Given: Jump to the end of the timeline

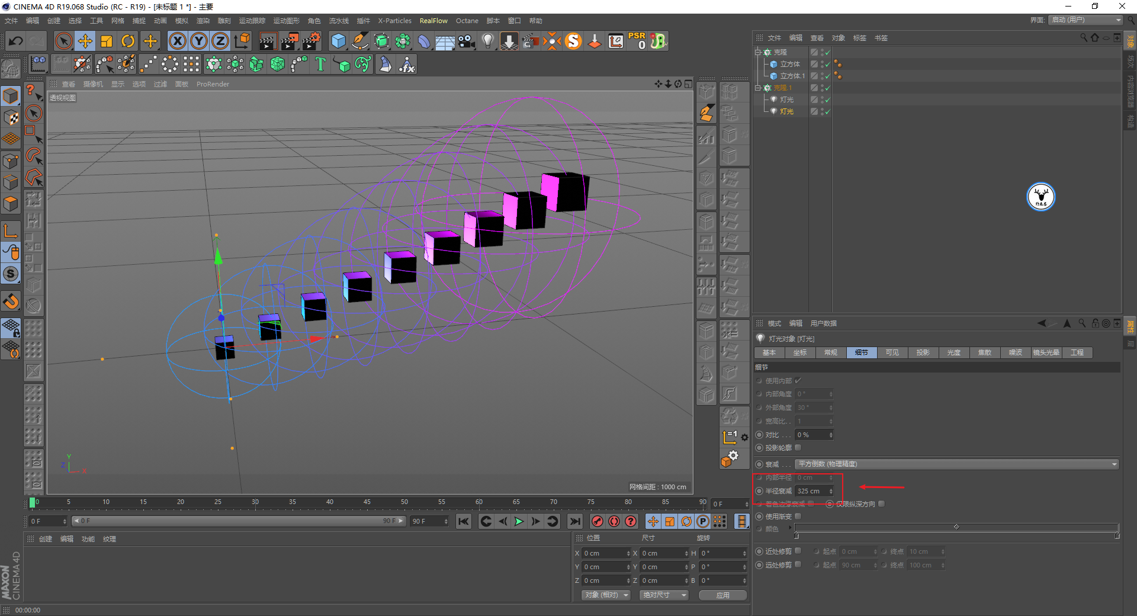Looking at the screenshot, I should 574,521.
